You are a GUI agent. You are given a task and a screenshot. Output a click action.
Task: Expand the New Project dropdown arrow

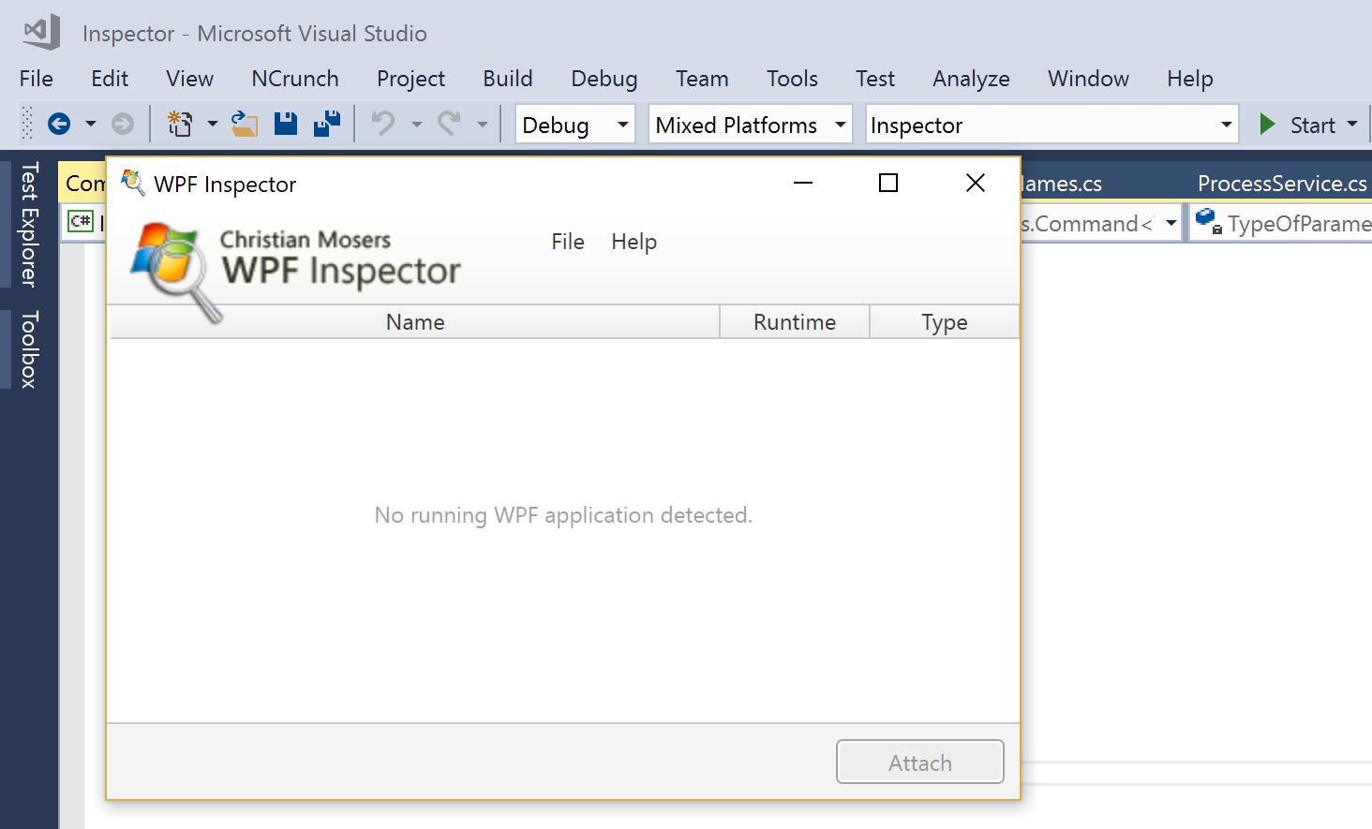pos(213,124)
